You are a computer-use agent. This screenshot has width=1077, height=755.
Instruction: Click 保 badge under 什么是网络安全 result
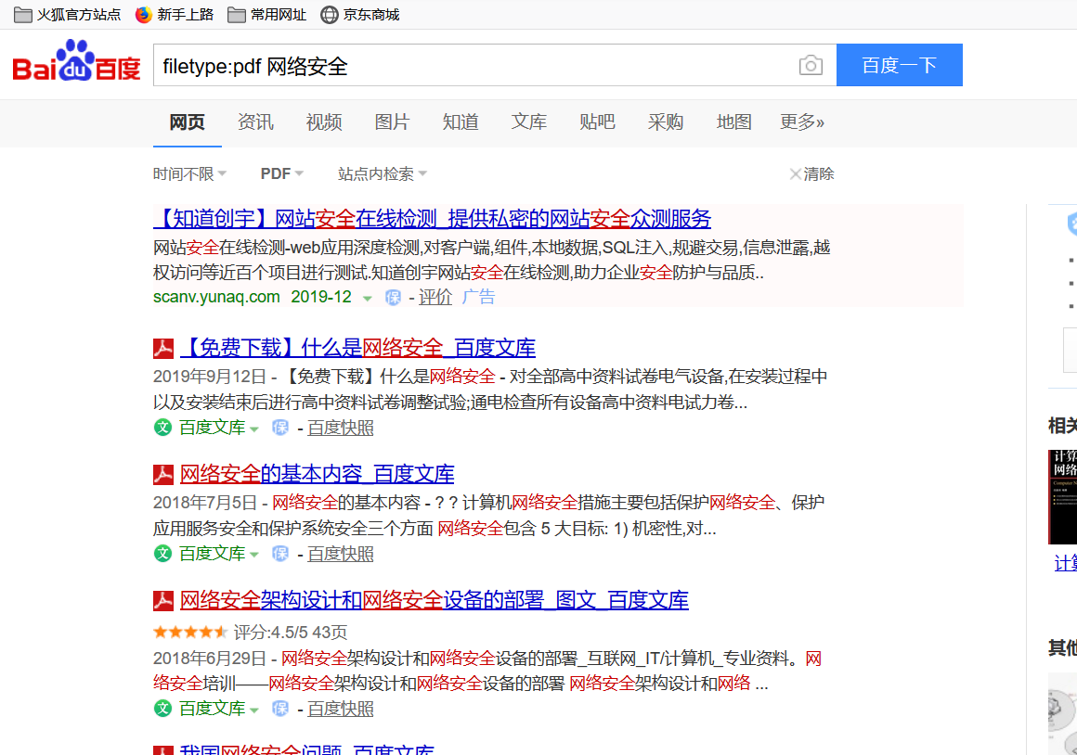coord(280,428)
